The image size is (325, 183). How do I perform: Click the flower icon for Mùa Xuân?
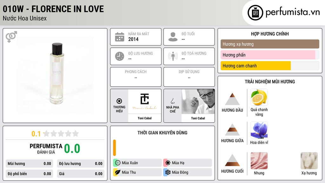(x=117, y=163)
